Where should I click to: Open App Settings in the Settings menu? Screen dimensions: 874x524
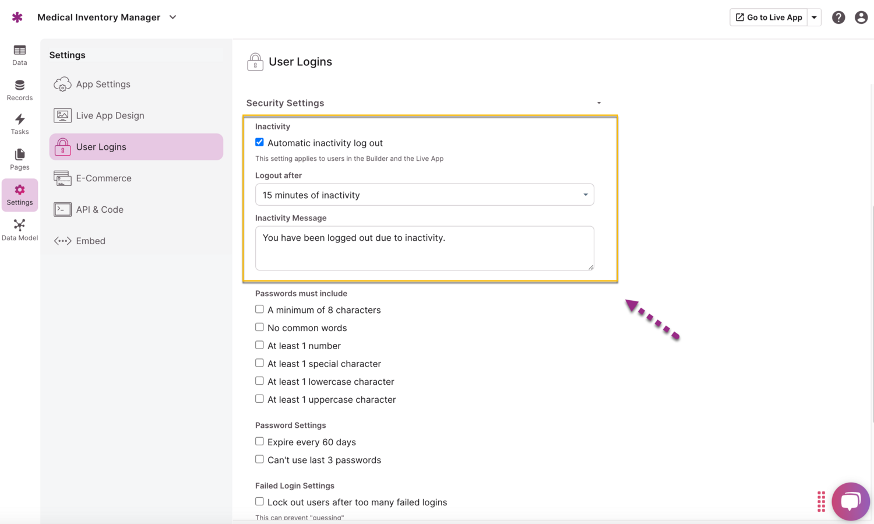click(x=103, y=84)
